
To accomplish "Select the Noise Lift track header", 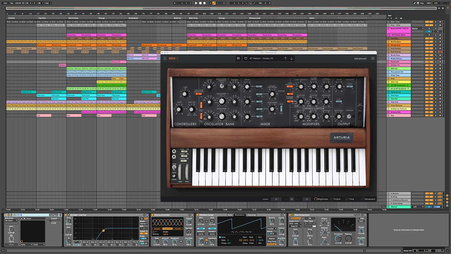I will coord(399,62).
